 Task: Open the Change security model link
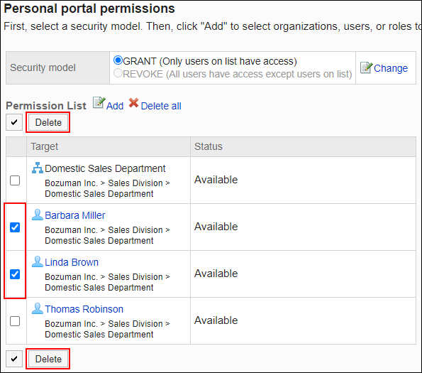coord(391,68)
